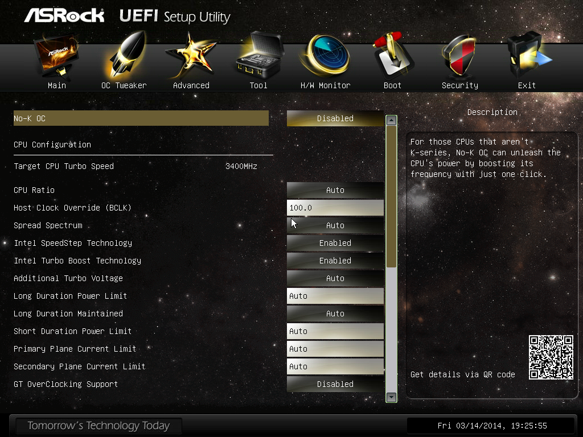Click the date and time display
This screenshot has width=583, height=437.
click(492, 426)
